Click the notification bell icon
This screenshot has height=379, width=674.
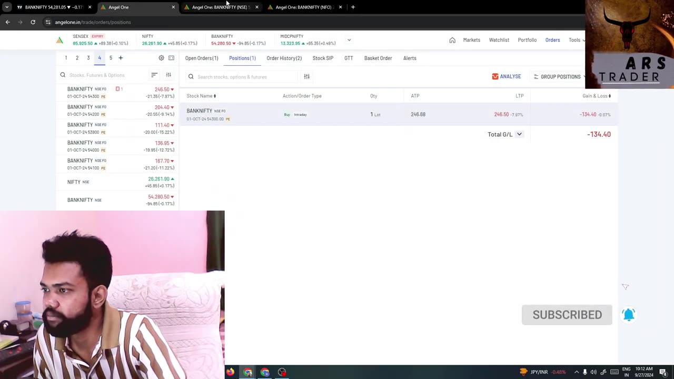click(628, 315)
